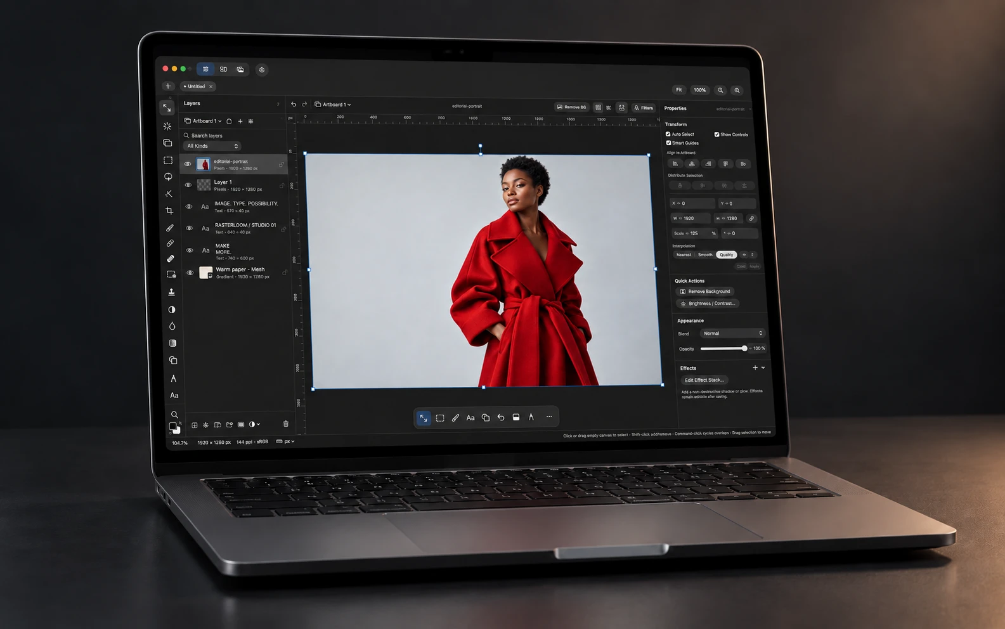Hide the editorial-portrait layer
The image size is (1005, 629).
pos(188,164)
